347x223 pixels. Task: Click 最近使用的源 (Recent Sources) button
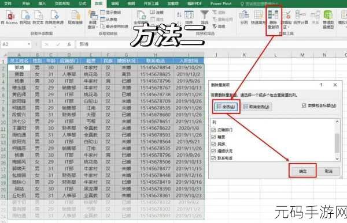coord(114,27)
